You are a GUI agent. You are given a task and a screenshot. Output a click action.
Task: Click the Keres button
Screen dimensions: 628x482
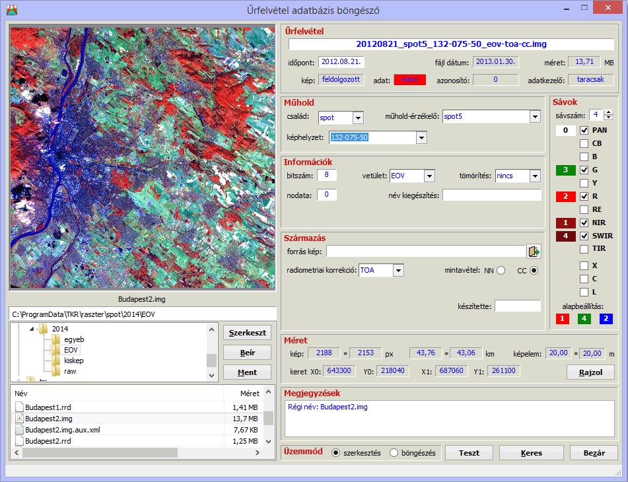(x=531, y=454)
